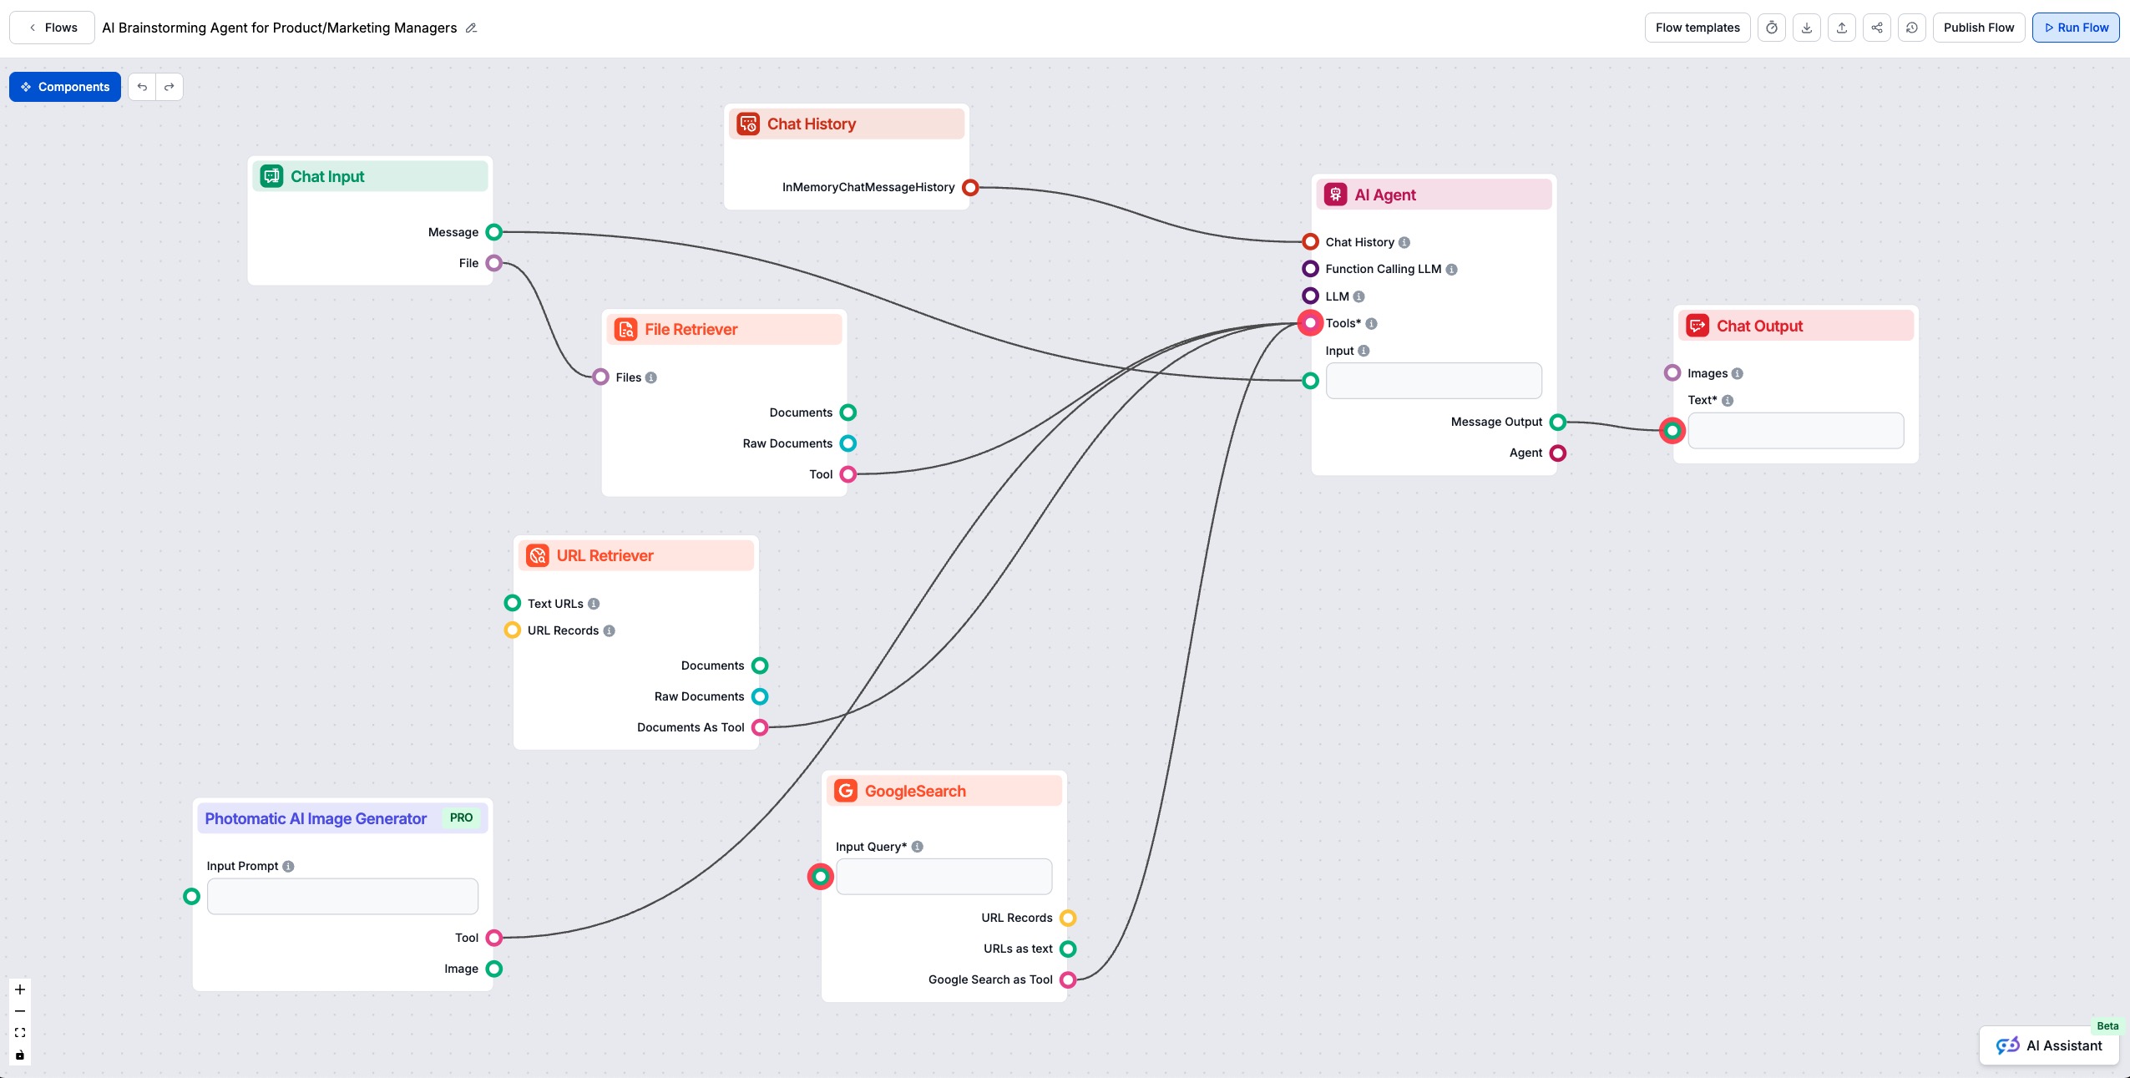Rename flow using the pencil icon
This screenshot has height=1078, width=2130.
click(x=471, y=28)
